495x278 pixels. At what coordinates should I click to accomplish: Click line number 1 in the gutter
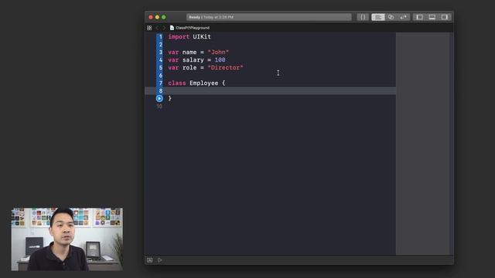(160, 37)
